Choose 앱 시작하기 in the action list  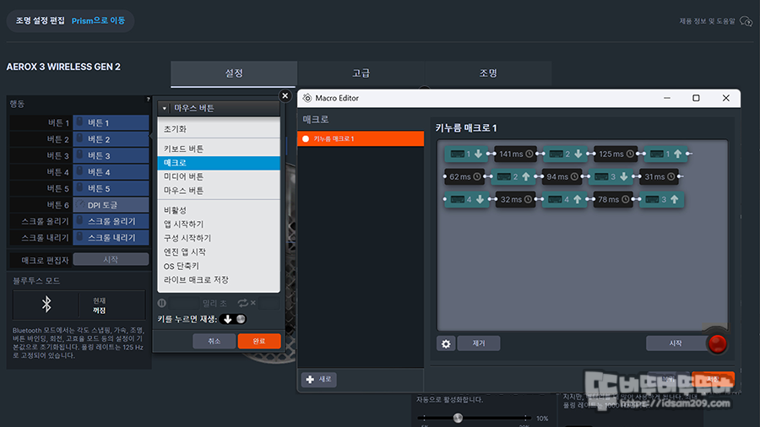click(219, 224)
